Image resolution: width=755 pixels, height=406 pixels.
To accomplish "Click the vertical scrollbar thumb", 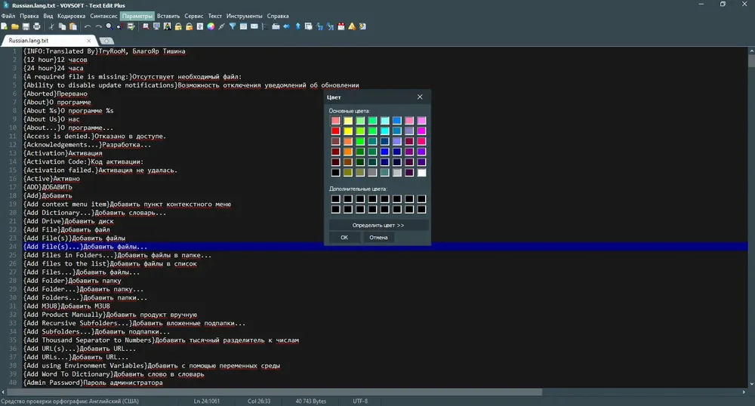I will [751, 60].
